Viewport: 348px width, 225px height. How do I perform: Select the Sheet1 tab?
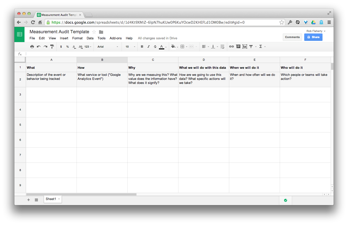coord(51,199)
